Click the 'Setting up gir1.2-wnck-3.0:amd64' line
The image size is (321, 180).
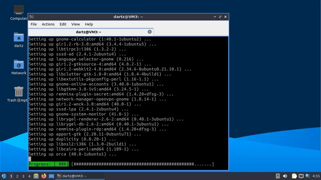click(x=85, y=104)
